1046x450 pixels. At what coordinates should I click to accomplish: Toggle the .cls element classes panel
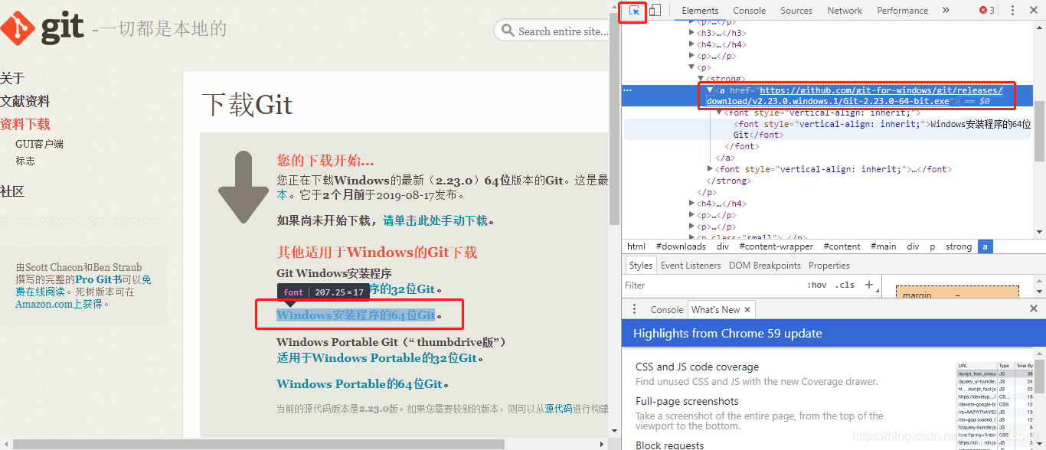[x=845, y=285]
